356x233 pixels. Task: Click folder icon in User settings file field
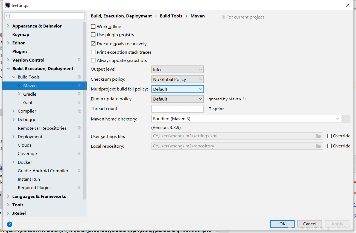click(319, 136)
